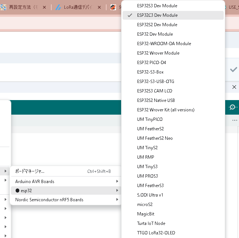Open Board Manager (ボードマネージャ...)
Image resolution: width=239 pixels, height=238 pixels.
[66, 171]
